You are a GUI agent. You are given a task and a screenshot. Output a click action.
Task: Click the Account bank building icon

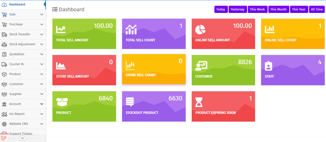pyautogui.click(x=4, y=104)
